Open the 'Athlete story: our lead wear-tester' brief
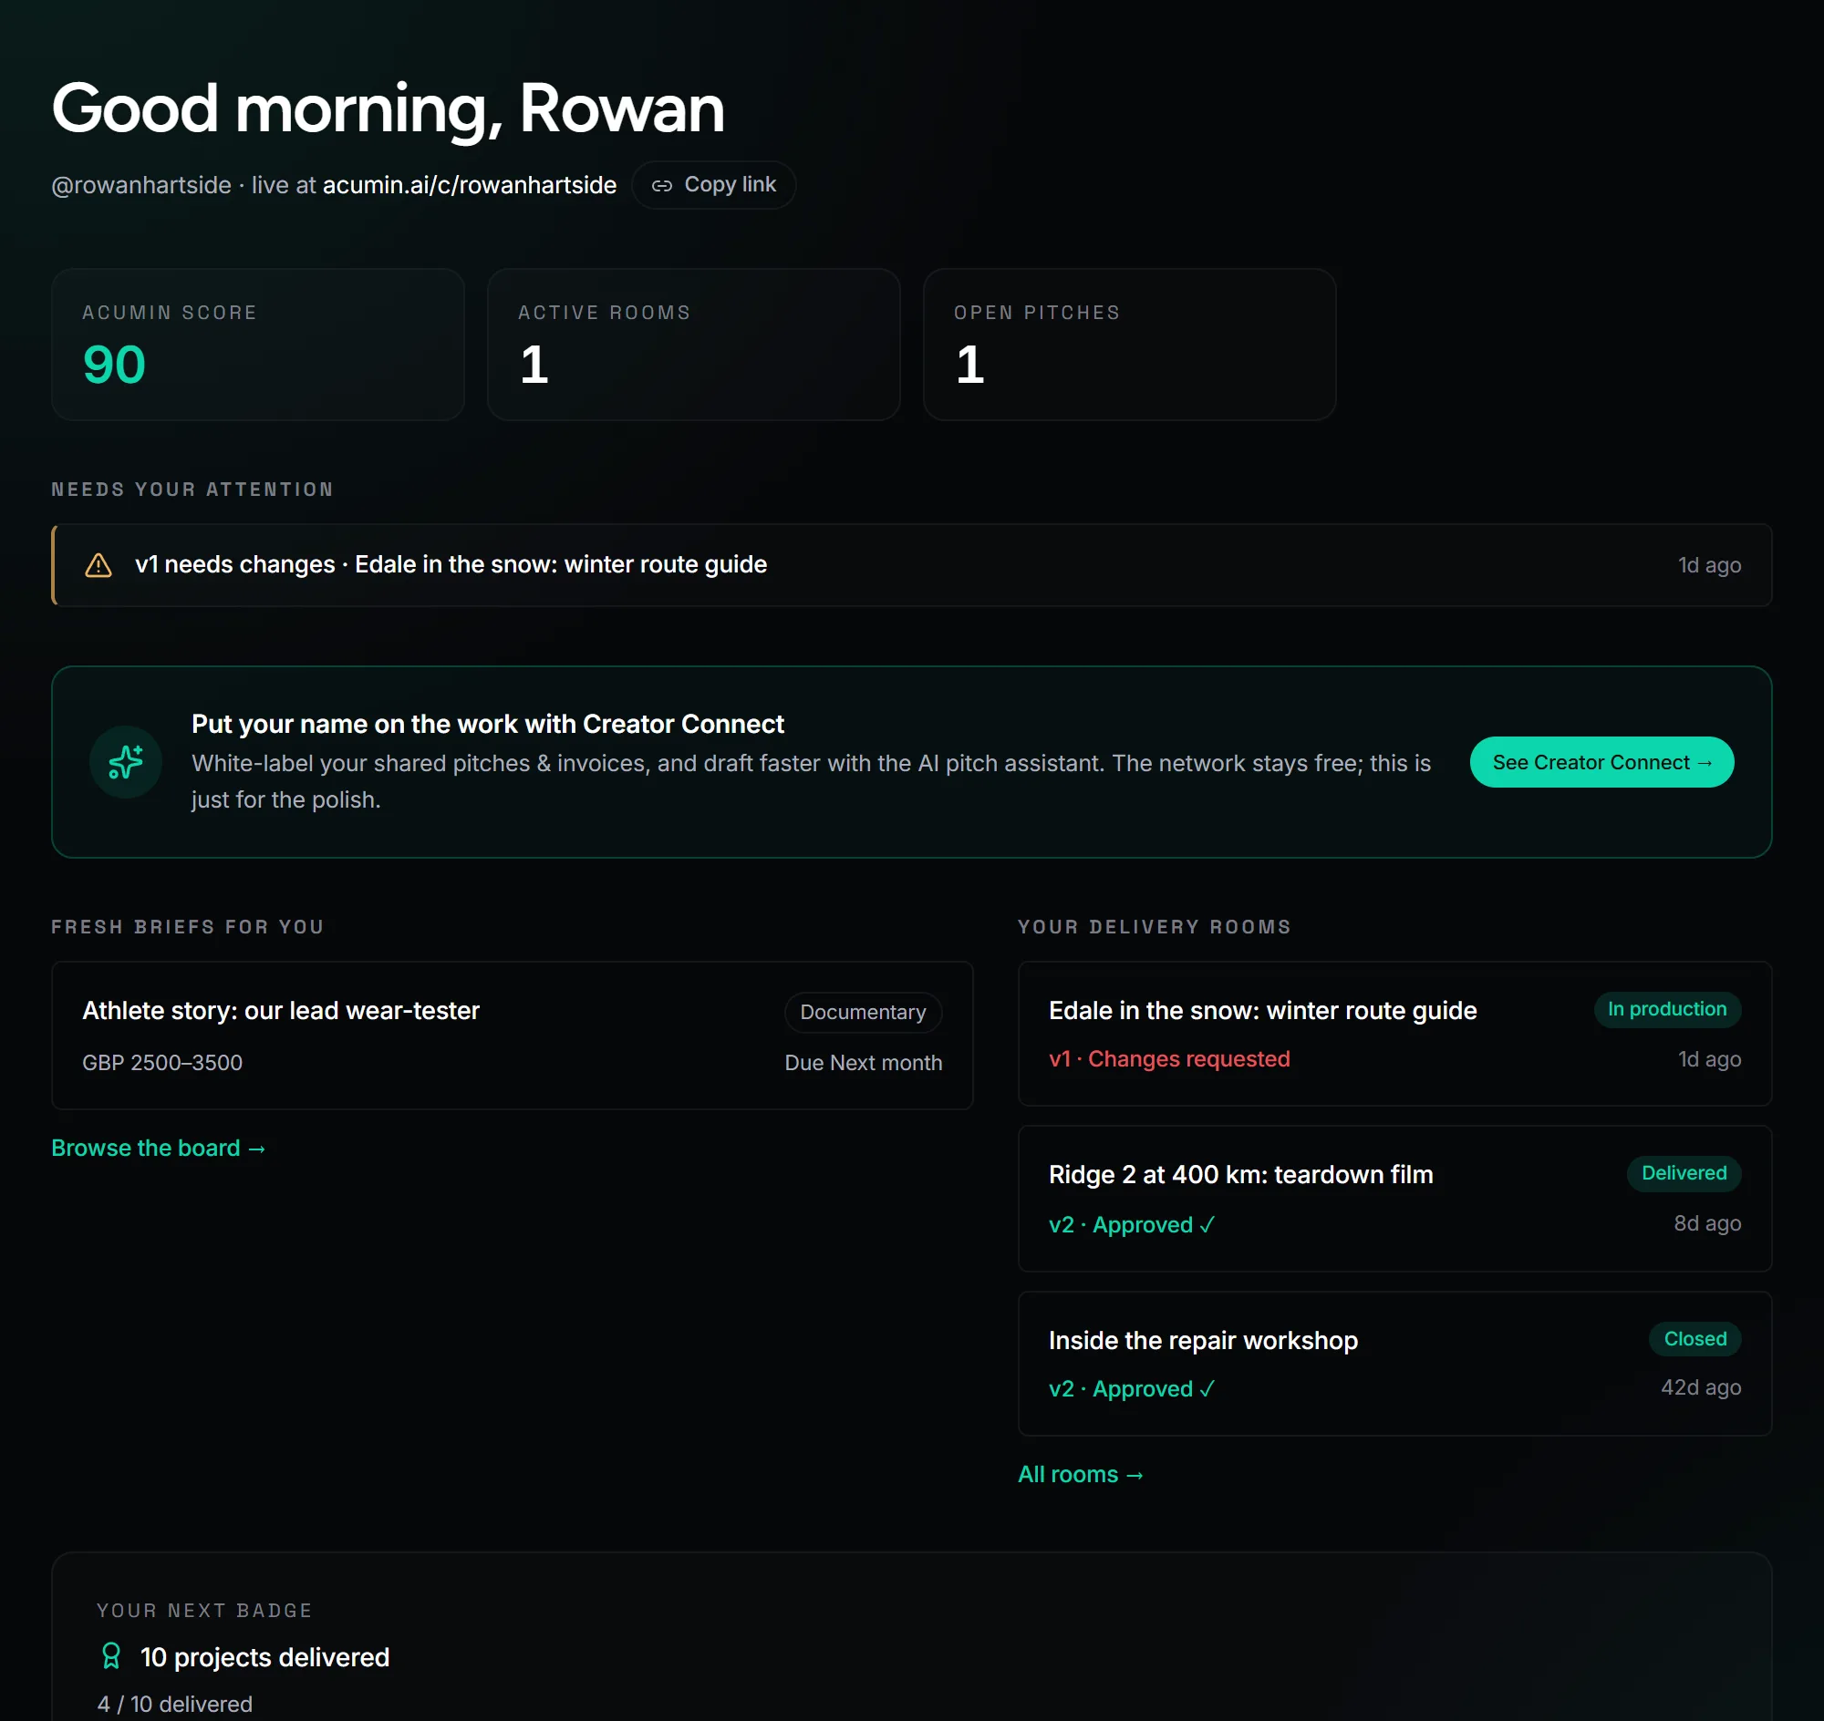 (513, 1036)
